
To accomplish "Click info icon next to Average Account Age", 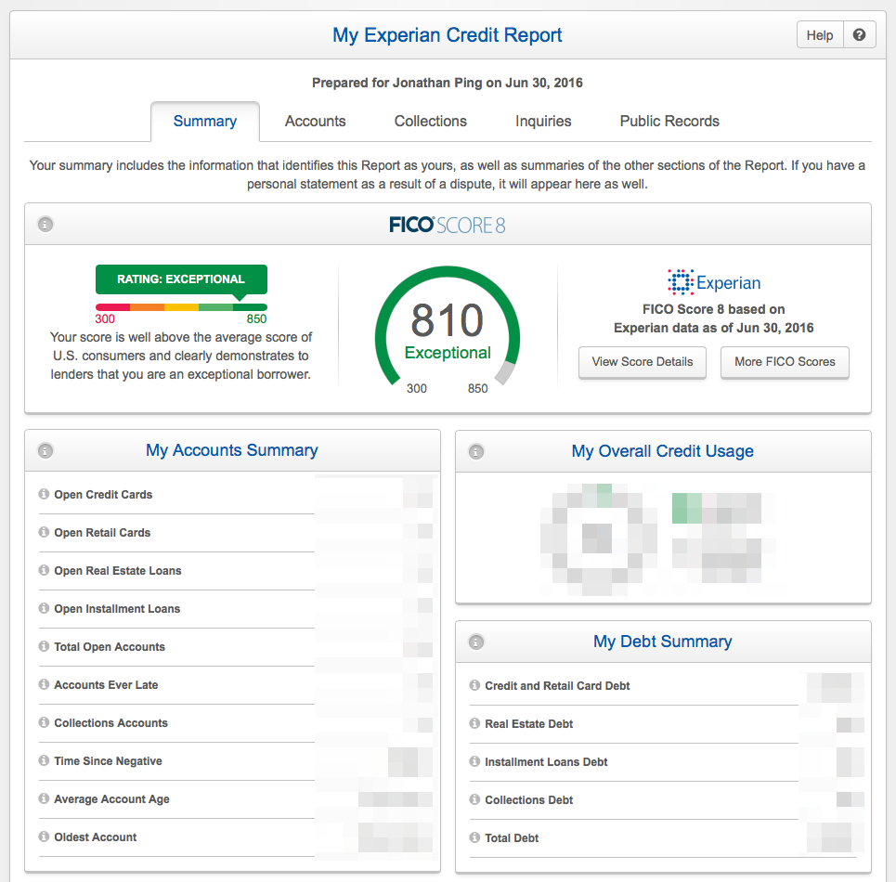I will point(44,798).
